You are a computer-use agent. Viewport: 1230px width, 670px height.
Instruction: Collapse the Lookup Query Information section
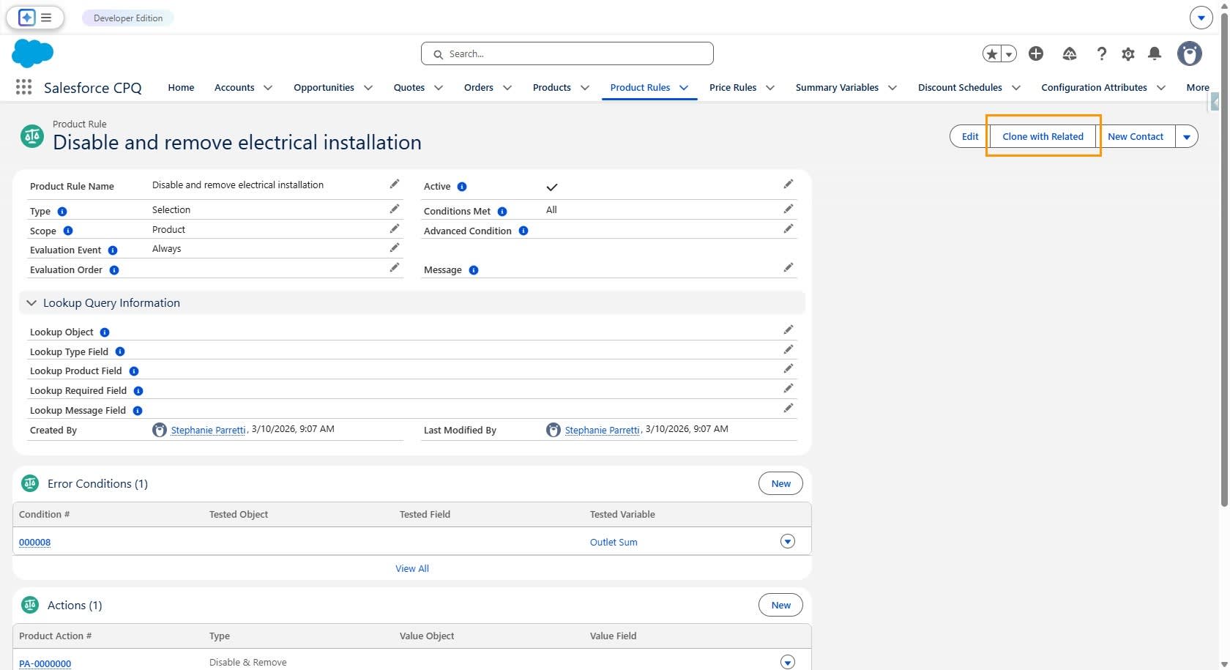click(31, 303)
